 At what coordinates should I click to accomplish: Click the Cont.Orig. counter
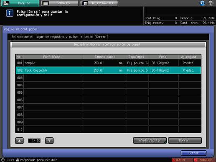click(x=161, y=18)
